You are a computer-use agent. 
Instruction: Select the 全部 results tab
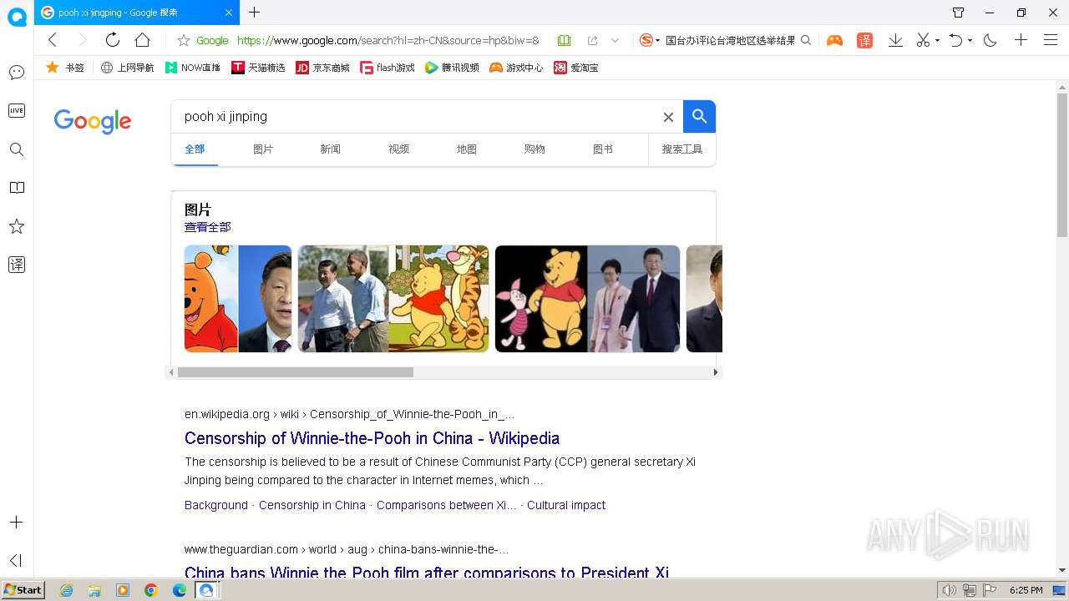tap(195, 149)
